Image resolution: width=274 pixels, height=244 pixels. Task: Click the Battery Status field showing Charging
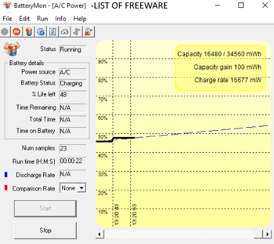(73, 83)
